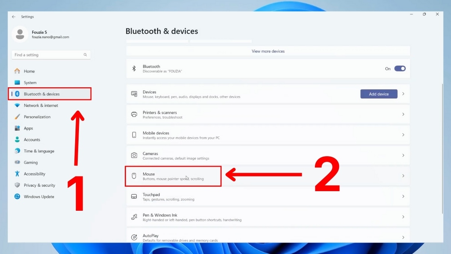
Task: Click the Bluetooth & devices sidebar icon
Action: [17, 94]
